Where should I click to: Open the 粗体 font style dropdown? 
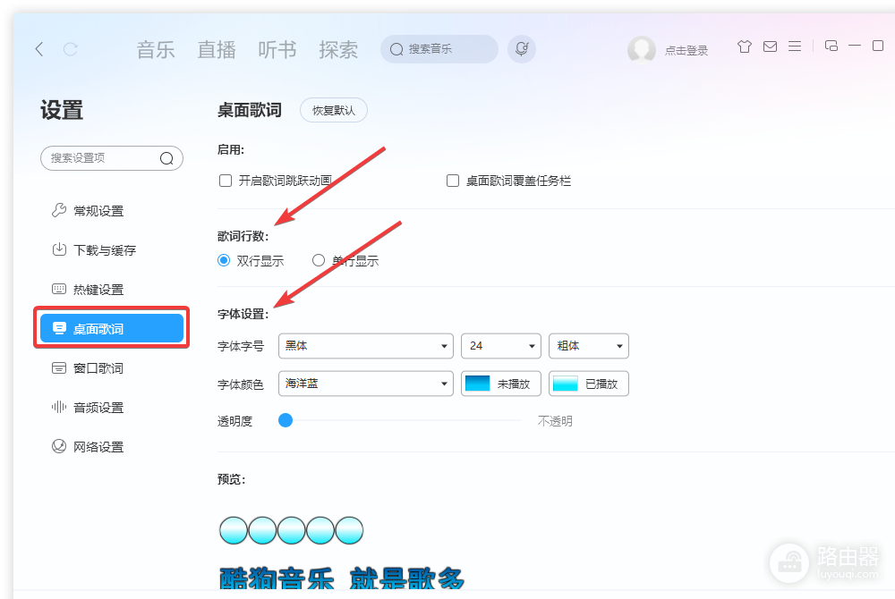pos(589,346)
